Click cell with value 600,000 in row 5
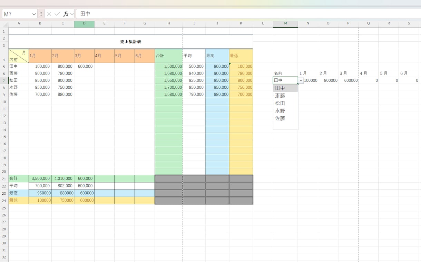Viewport: 421px width, 262px height. pyautogui.click(x=84, y=66)
